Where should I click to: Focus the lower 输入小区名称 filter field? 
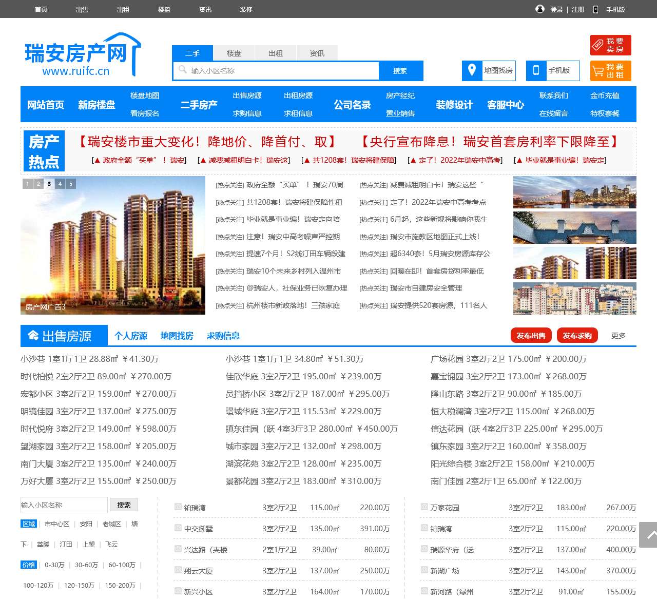coord(64,505)
